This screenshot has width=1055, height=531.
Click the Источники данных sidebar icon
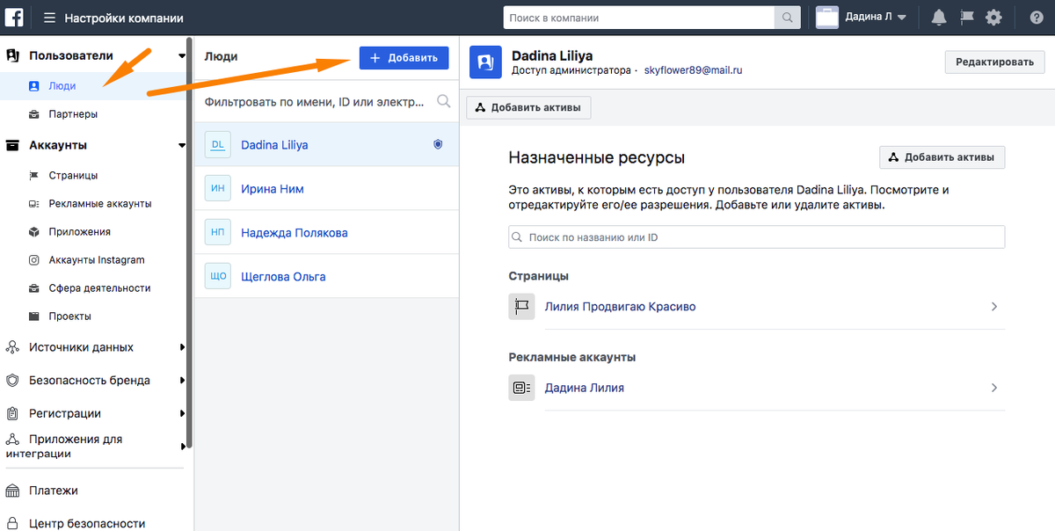12,347
